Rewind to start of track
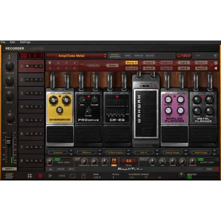This screenshot has height=221, width=221. tap(62, 176)
